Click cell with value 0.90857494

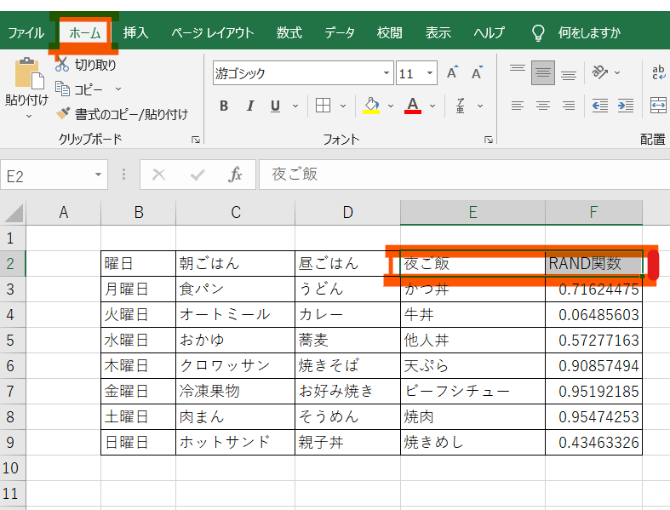[x=593, y=366]
